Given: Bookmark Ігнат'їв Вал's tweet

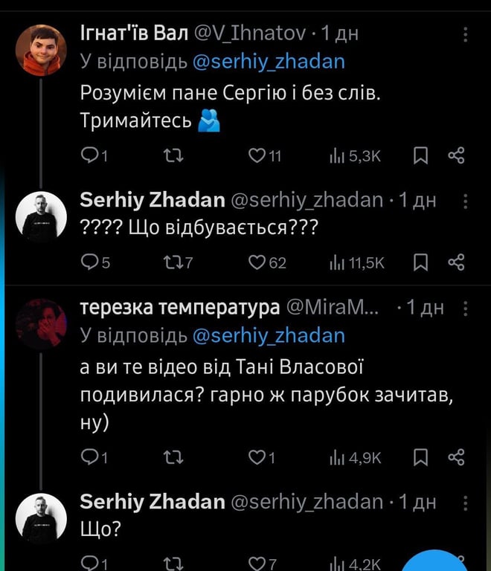Looking at the screenshot, I should click(420, 155).
